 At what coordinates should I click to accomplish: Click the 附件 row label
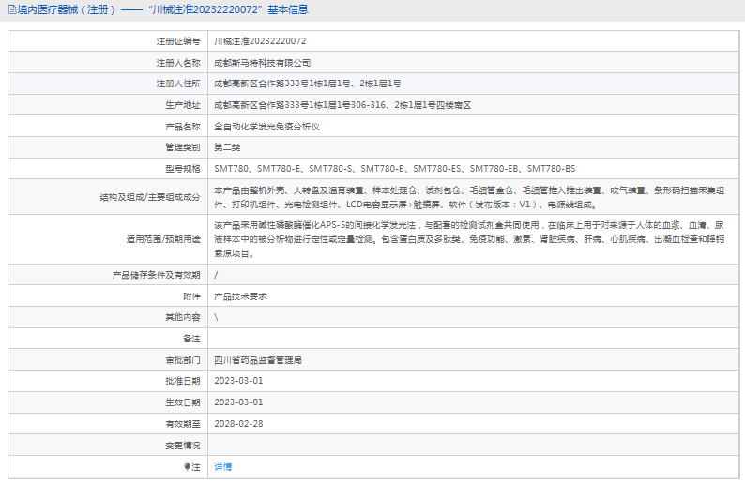[192, 296]
